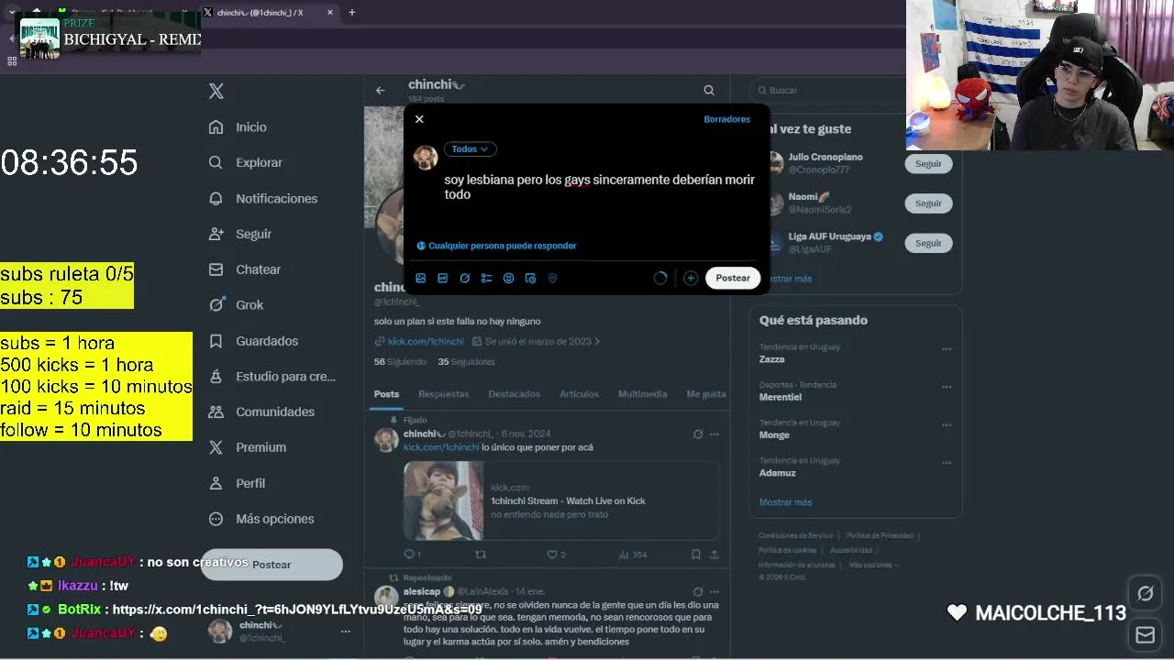View pinned post analytics
The image size is (1174, 660).
[633, 555]
